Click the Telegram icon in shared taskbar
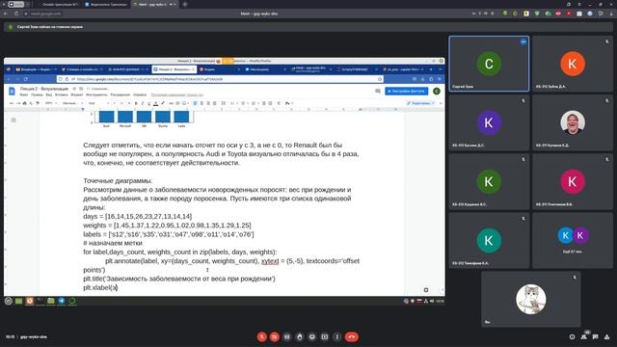Viewport: 617px width, 347px height. pyautogui.click(x=62, y=301)
